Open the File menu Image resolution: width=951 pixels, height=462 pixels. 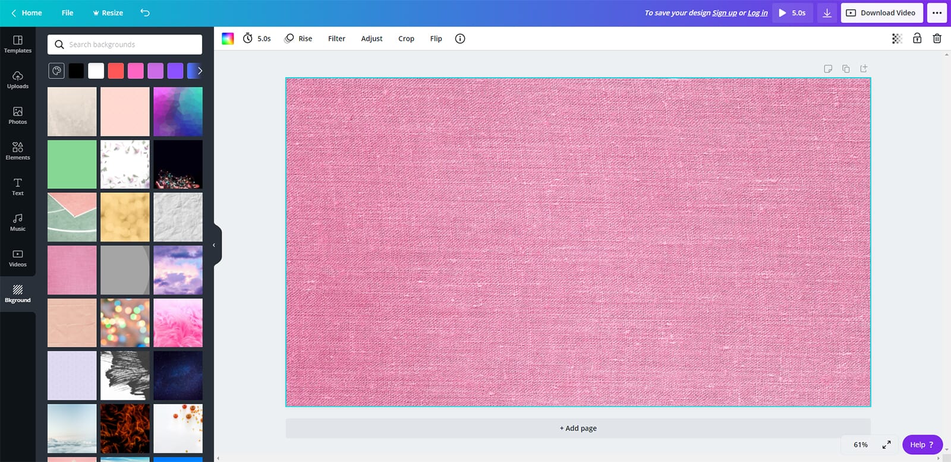(68, 12)
